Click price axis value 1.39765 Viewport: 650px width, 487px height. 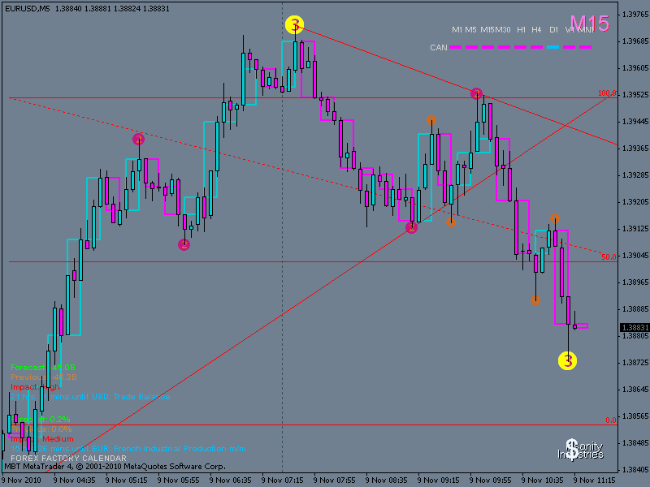(635, 15)
